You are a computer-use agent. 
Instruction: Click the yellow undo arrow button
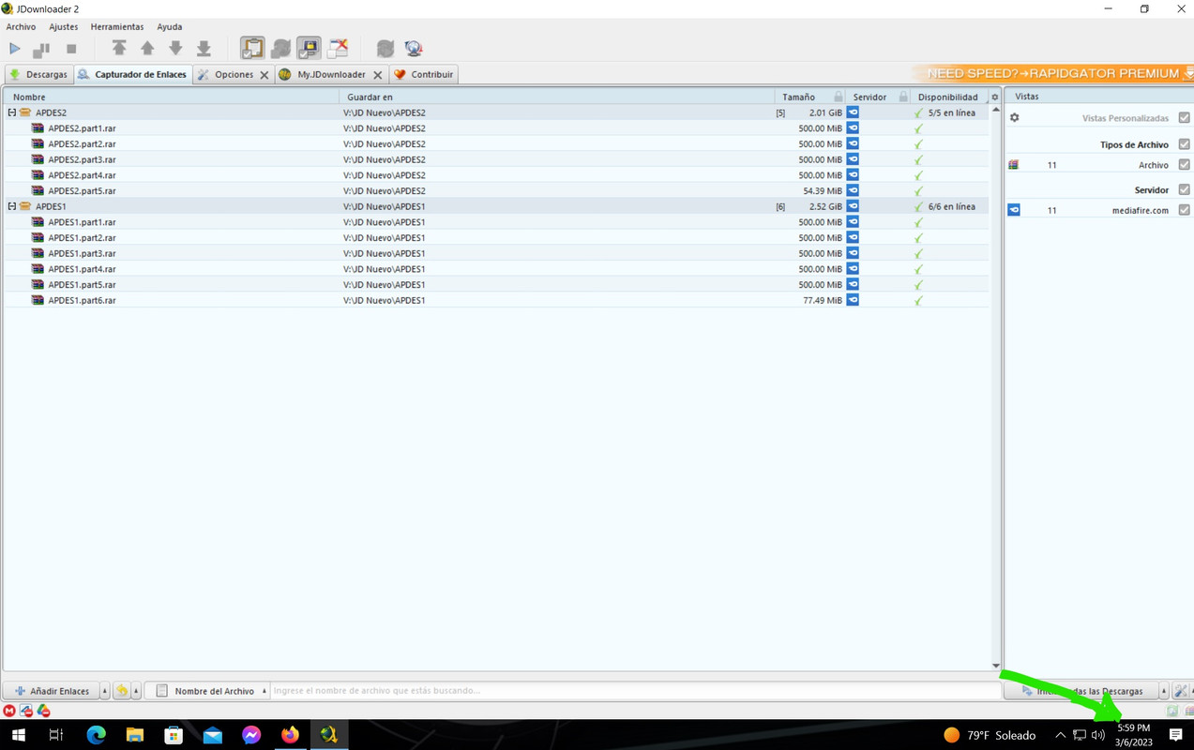pos(122,691)
